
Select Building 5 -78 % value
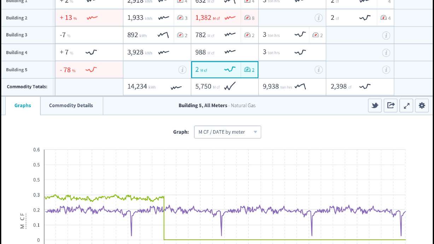click(x=68, y=70)
